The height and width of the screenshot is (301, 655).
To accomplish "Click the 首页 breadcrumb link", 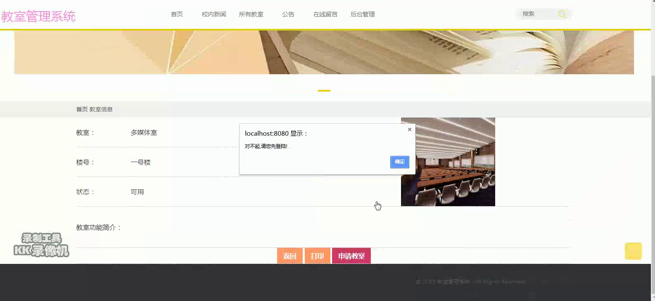I will coord(82,109).
